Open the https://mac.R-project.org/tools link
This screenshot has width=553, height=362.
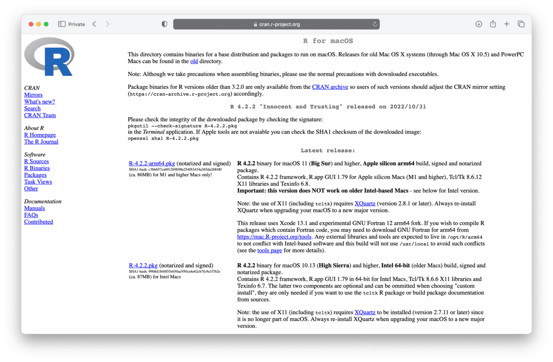point(274,237)
